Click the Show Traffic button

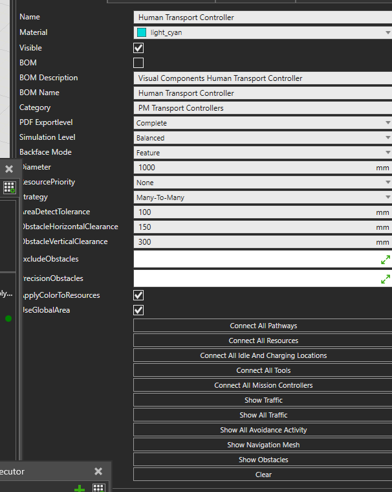pyautogui.click(x=263, y=400)
